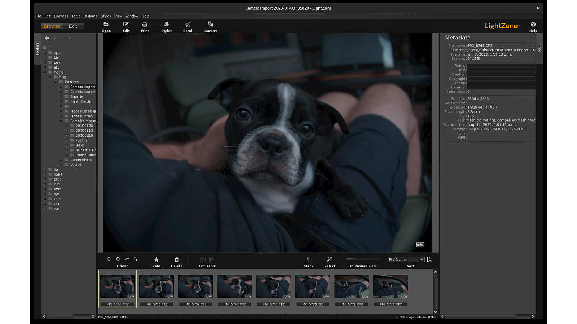577x324 pixels.
Task: Click the Stack icon
Action: (x=308, y=260)
